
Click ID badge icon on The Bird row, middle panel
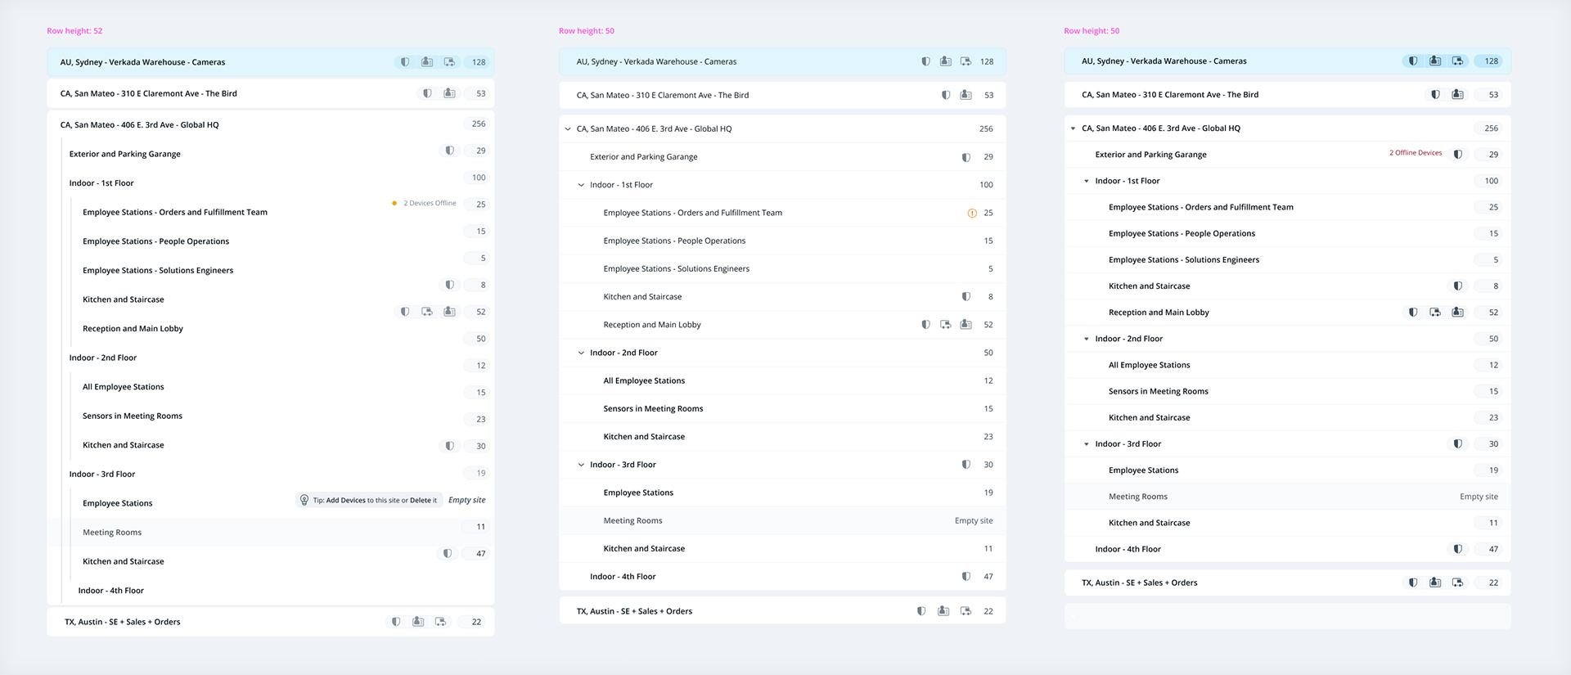966,95
